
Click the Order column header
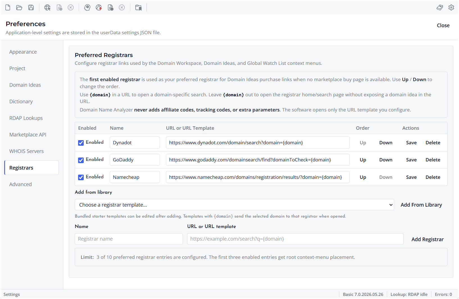pos(363,128)
